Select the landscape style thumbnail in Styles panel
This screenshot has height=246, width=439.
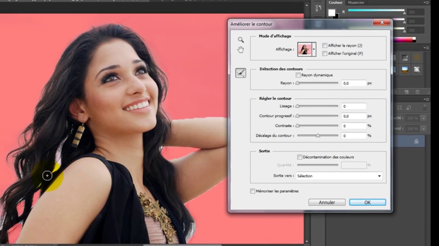coord(405,70)
